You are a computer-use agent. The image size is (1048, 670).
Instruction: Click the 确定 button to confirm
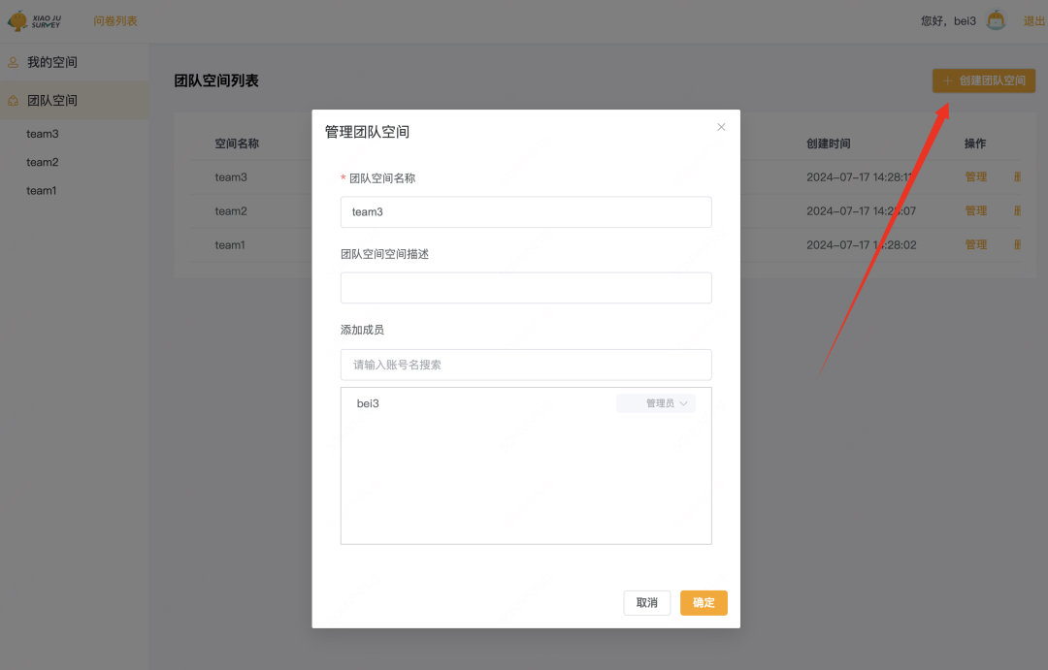(704, 602)
